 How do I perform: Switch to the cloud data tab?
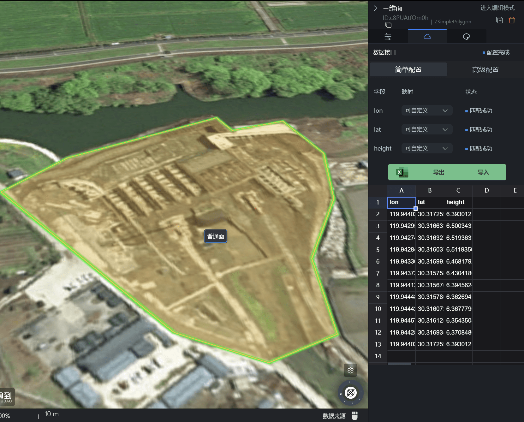point(427,37)
